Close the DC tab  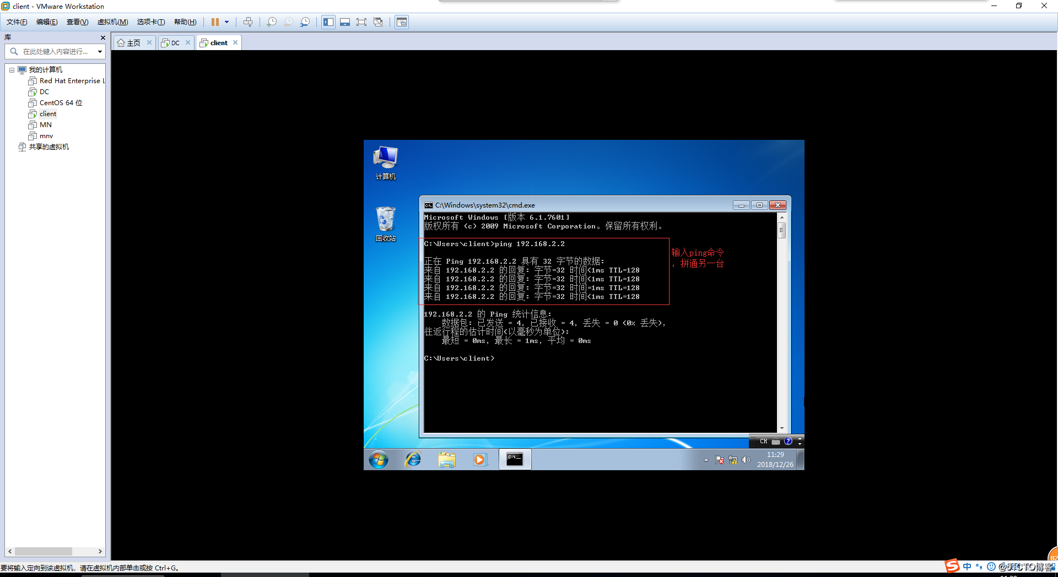pyautogui.click(x=188, y=42)
